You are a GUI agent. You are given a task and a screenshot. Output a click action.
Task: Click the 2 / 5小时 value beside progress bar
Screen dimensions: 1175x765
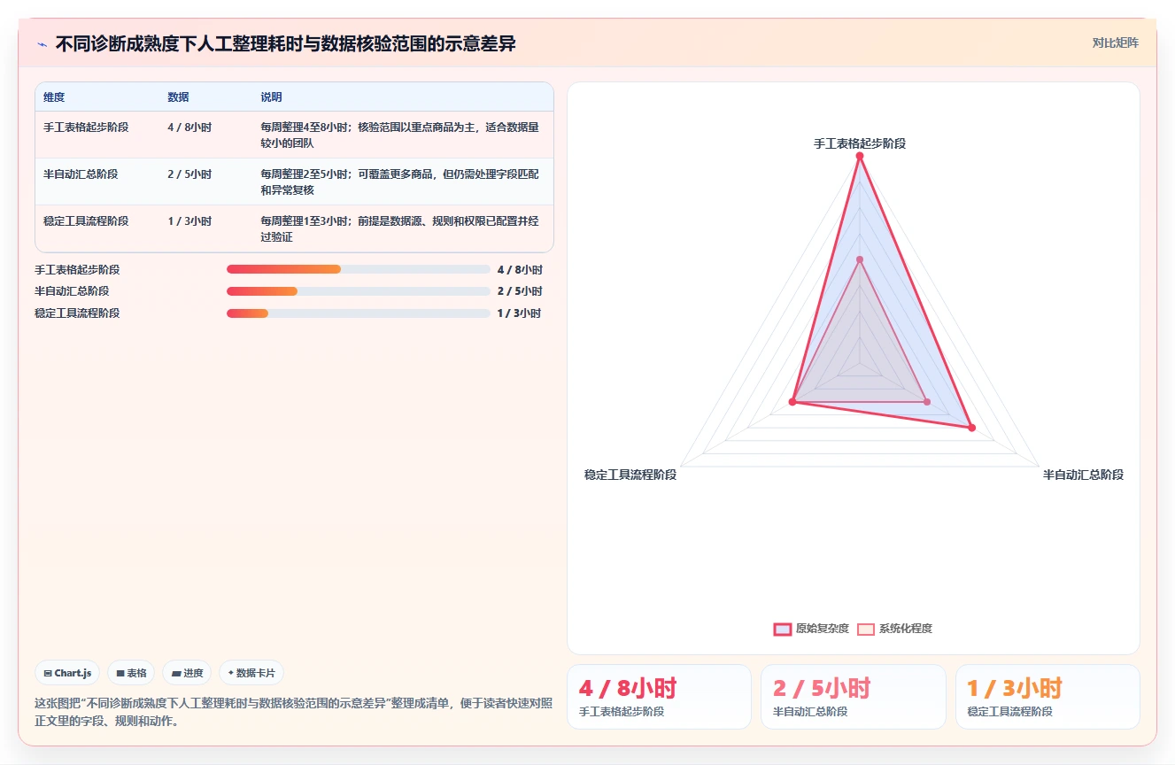point(520,291)
